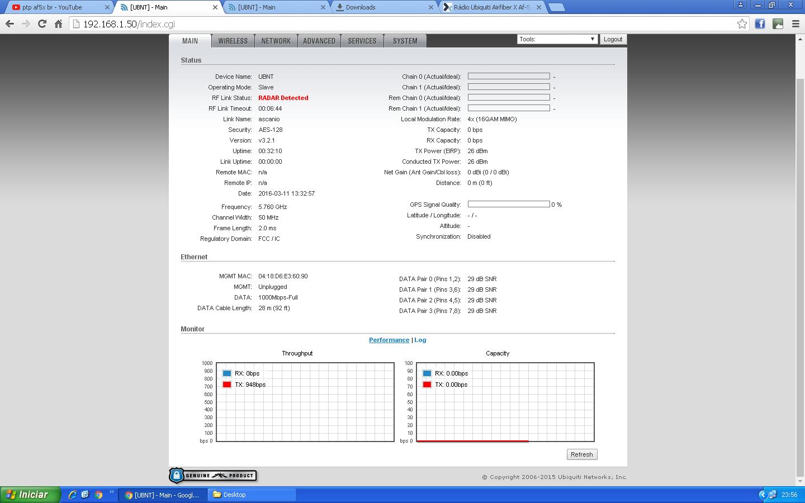This screenshot has height=503, width=805.
Task: Click the Local Modulation Rate value 4x (16QAM MIMO)
Action: coord(492,119)
